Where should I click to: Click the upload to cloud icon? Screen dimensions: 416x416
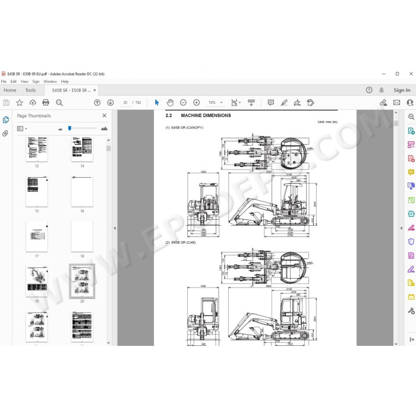(33, 102)
